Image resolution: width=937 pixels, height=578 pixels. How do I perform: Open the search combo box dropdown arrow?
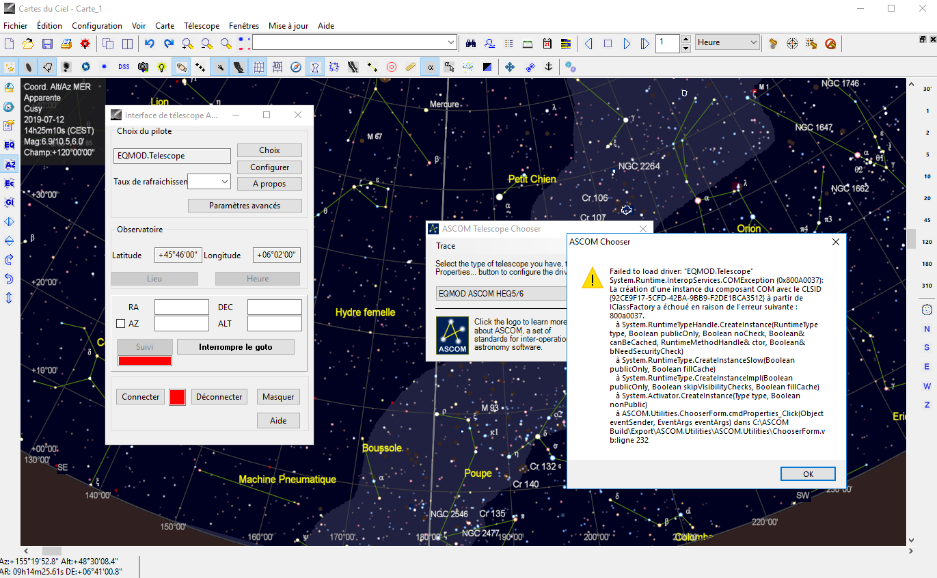pyautogui.click(x=451, y=42)
